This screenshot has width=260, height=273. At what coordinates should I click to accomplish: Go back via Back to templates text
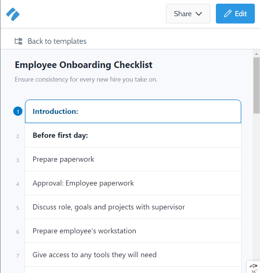(x=57, y=41)
